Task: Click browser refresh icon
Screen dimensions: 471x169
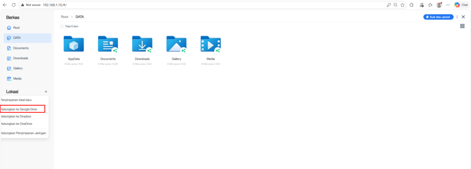Action: (13, 5)
